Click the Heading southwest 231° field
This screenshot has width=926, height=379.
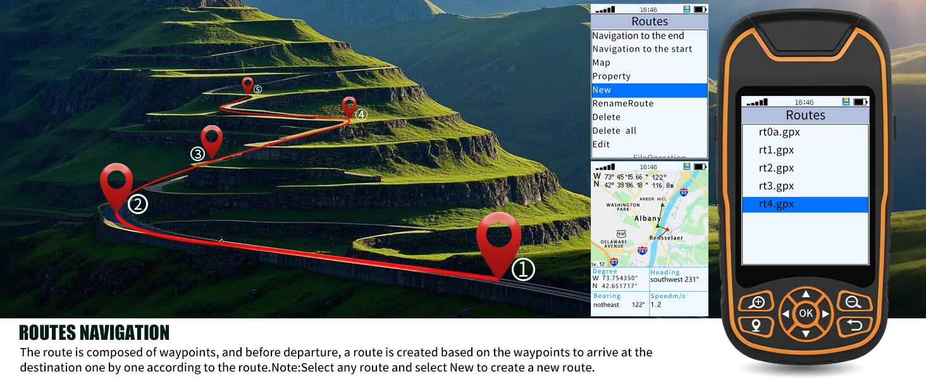[679, 279]
